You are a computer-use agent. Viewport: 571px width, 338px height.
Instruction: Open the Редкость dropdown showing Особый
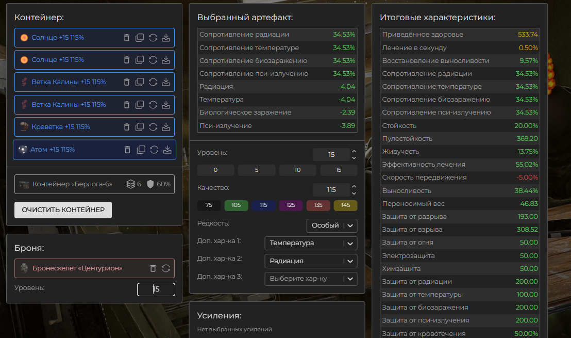click(331, 226)
